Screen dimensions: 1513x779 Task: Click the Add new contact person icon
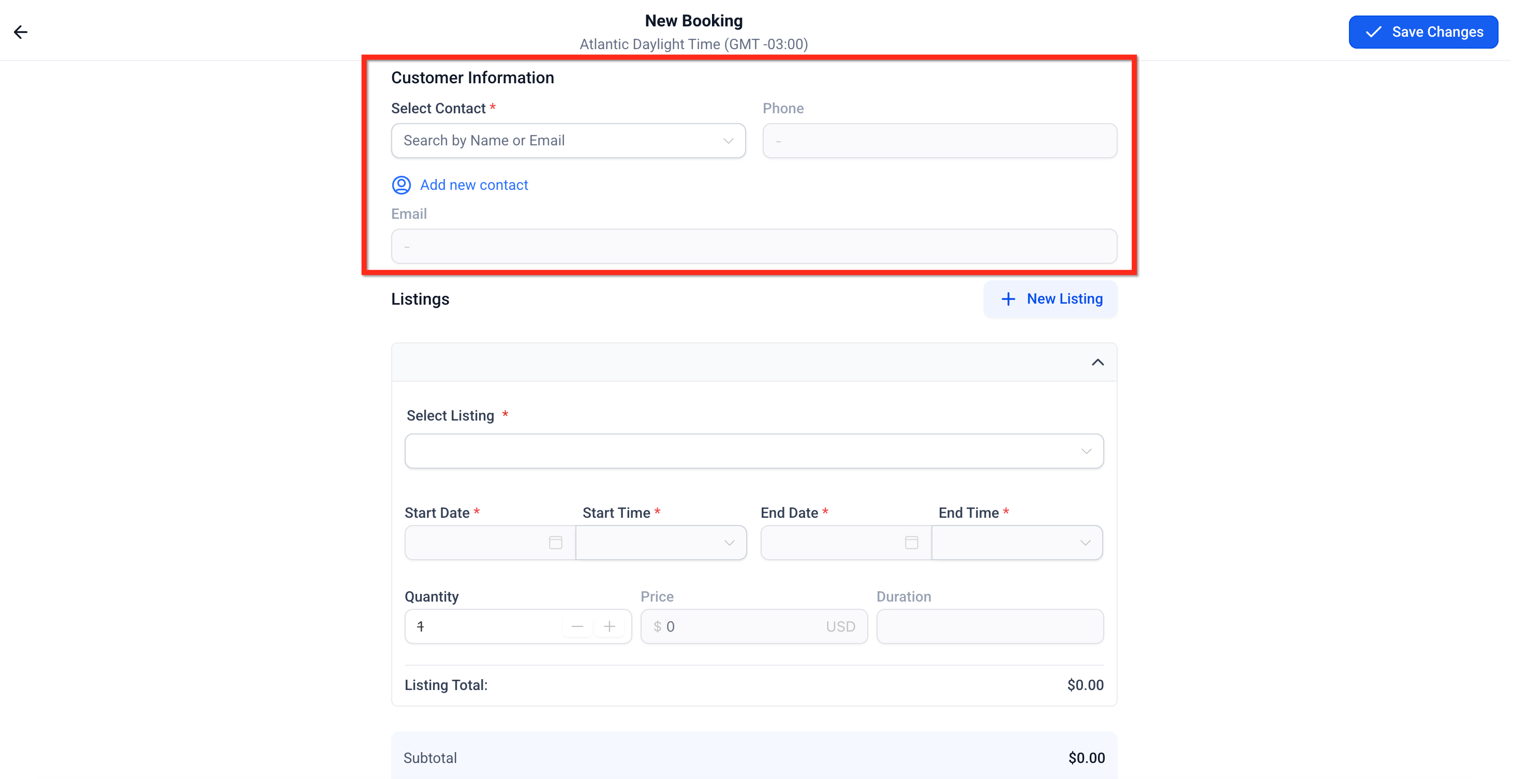click(401, 185)
